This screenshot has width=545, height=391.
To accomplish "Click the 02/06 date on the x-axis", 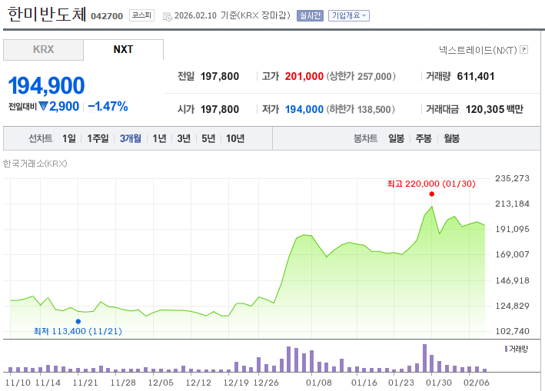I will point(476,383).
